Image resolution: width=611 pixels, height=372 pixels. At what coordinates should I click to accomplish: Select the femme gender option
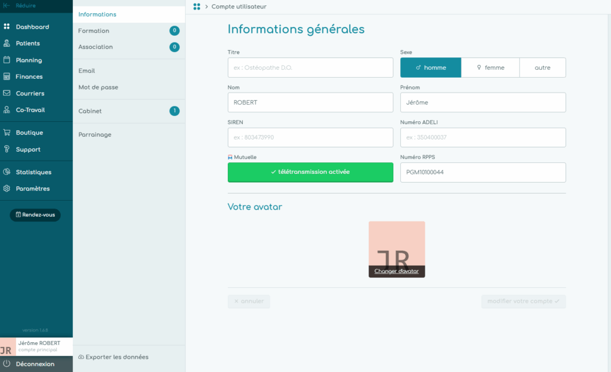[490, 68]
